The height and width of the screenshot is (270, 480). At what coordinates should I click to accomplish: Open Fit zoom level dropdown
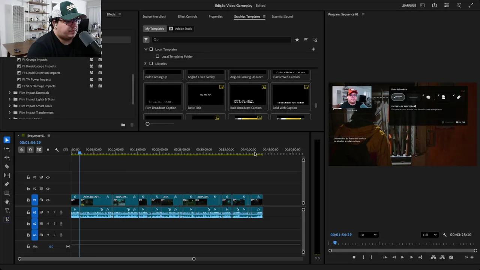[x=368, y=235]
